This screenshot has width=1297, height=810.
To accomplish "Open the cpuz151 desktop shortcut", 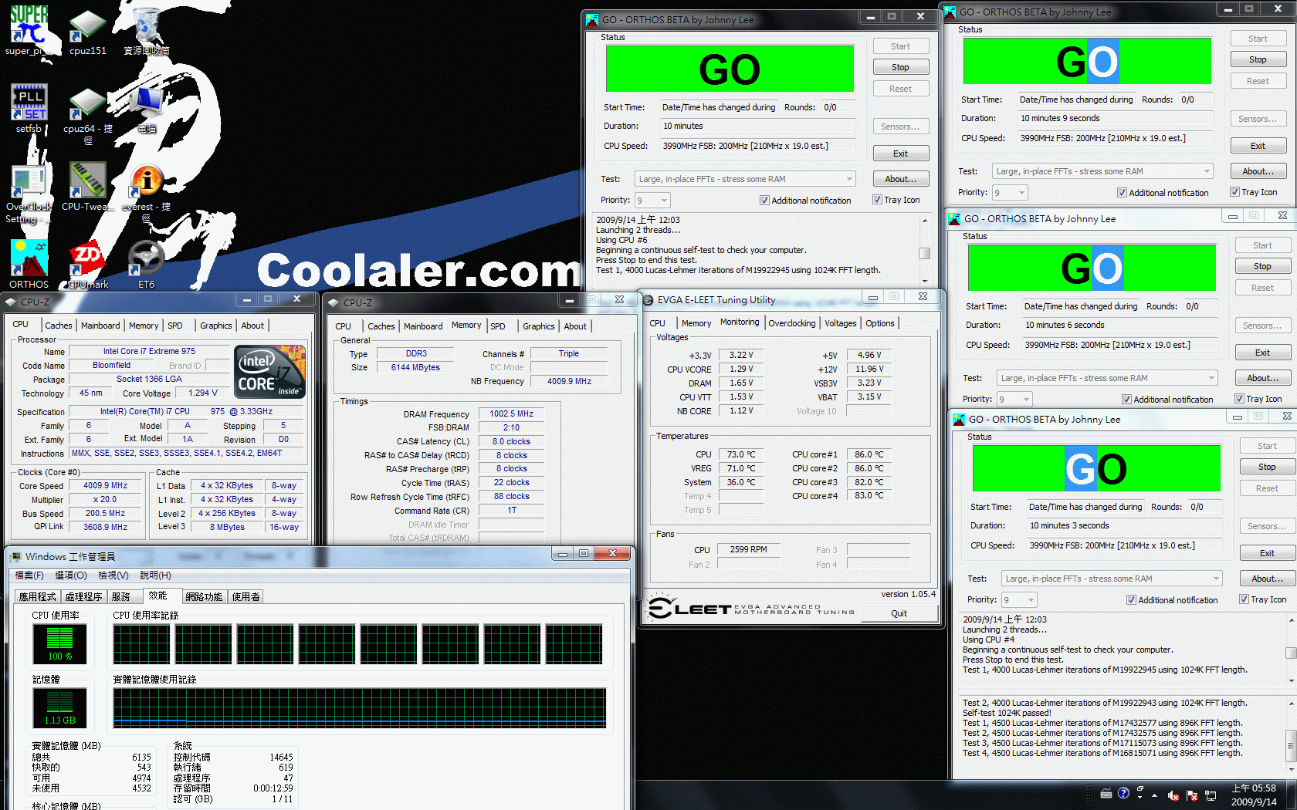I will pyautogui.click(x=87, y=31).
